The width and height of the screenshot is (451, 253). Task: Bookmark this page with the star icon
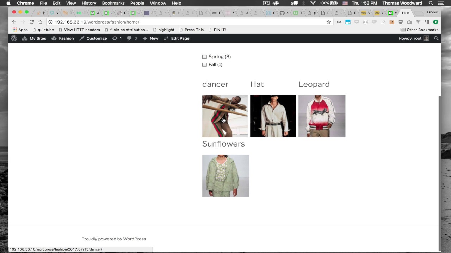pyautogui.click(x=329, y=22)
